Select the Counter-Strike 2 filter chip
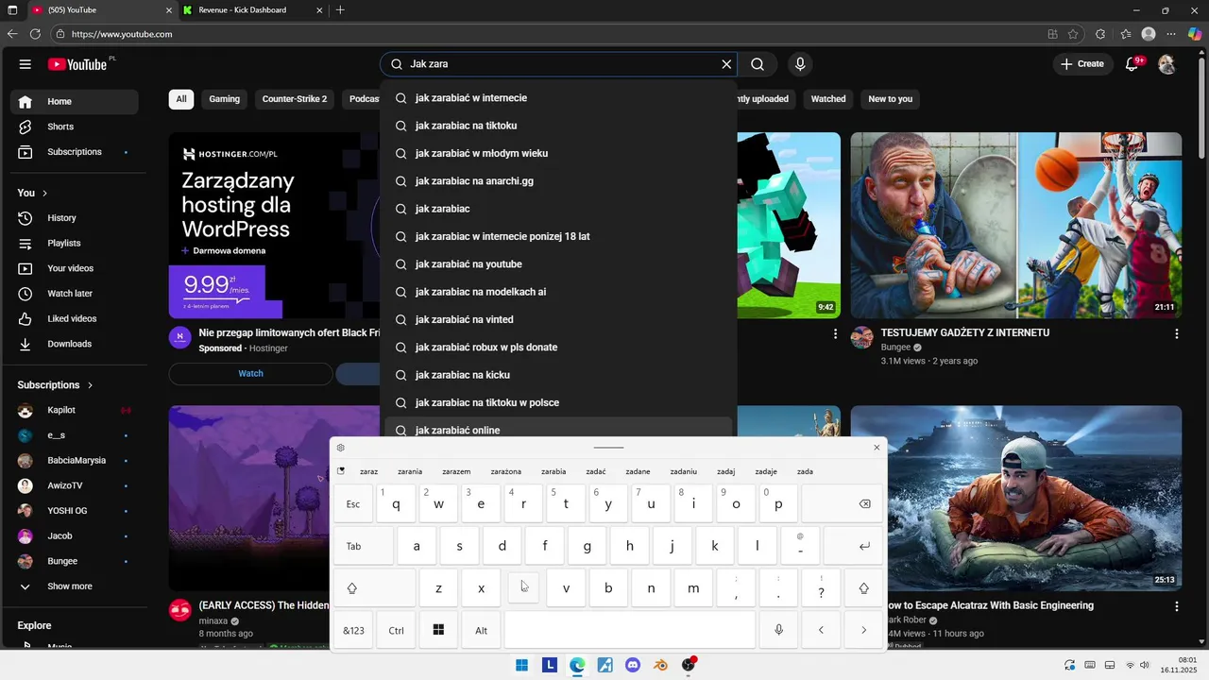 (295, 99)
